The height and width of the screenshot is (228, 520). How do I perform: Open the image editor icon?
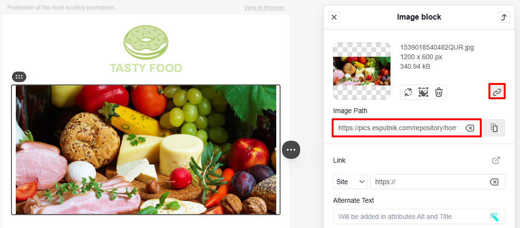(x=423, y=92)
